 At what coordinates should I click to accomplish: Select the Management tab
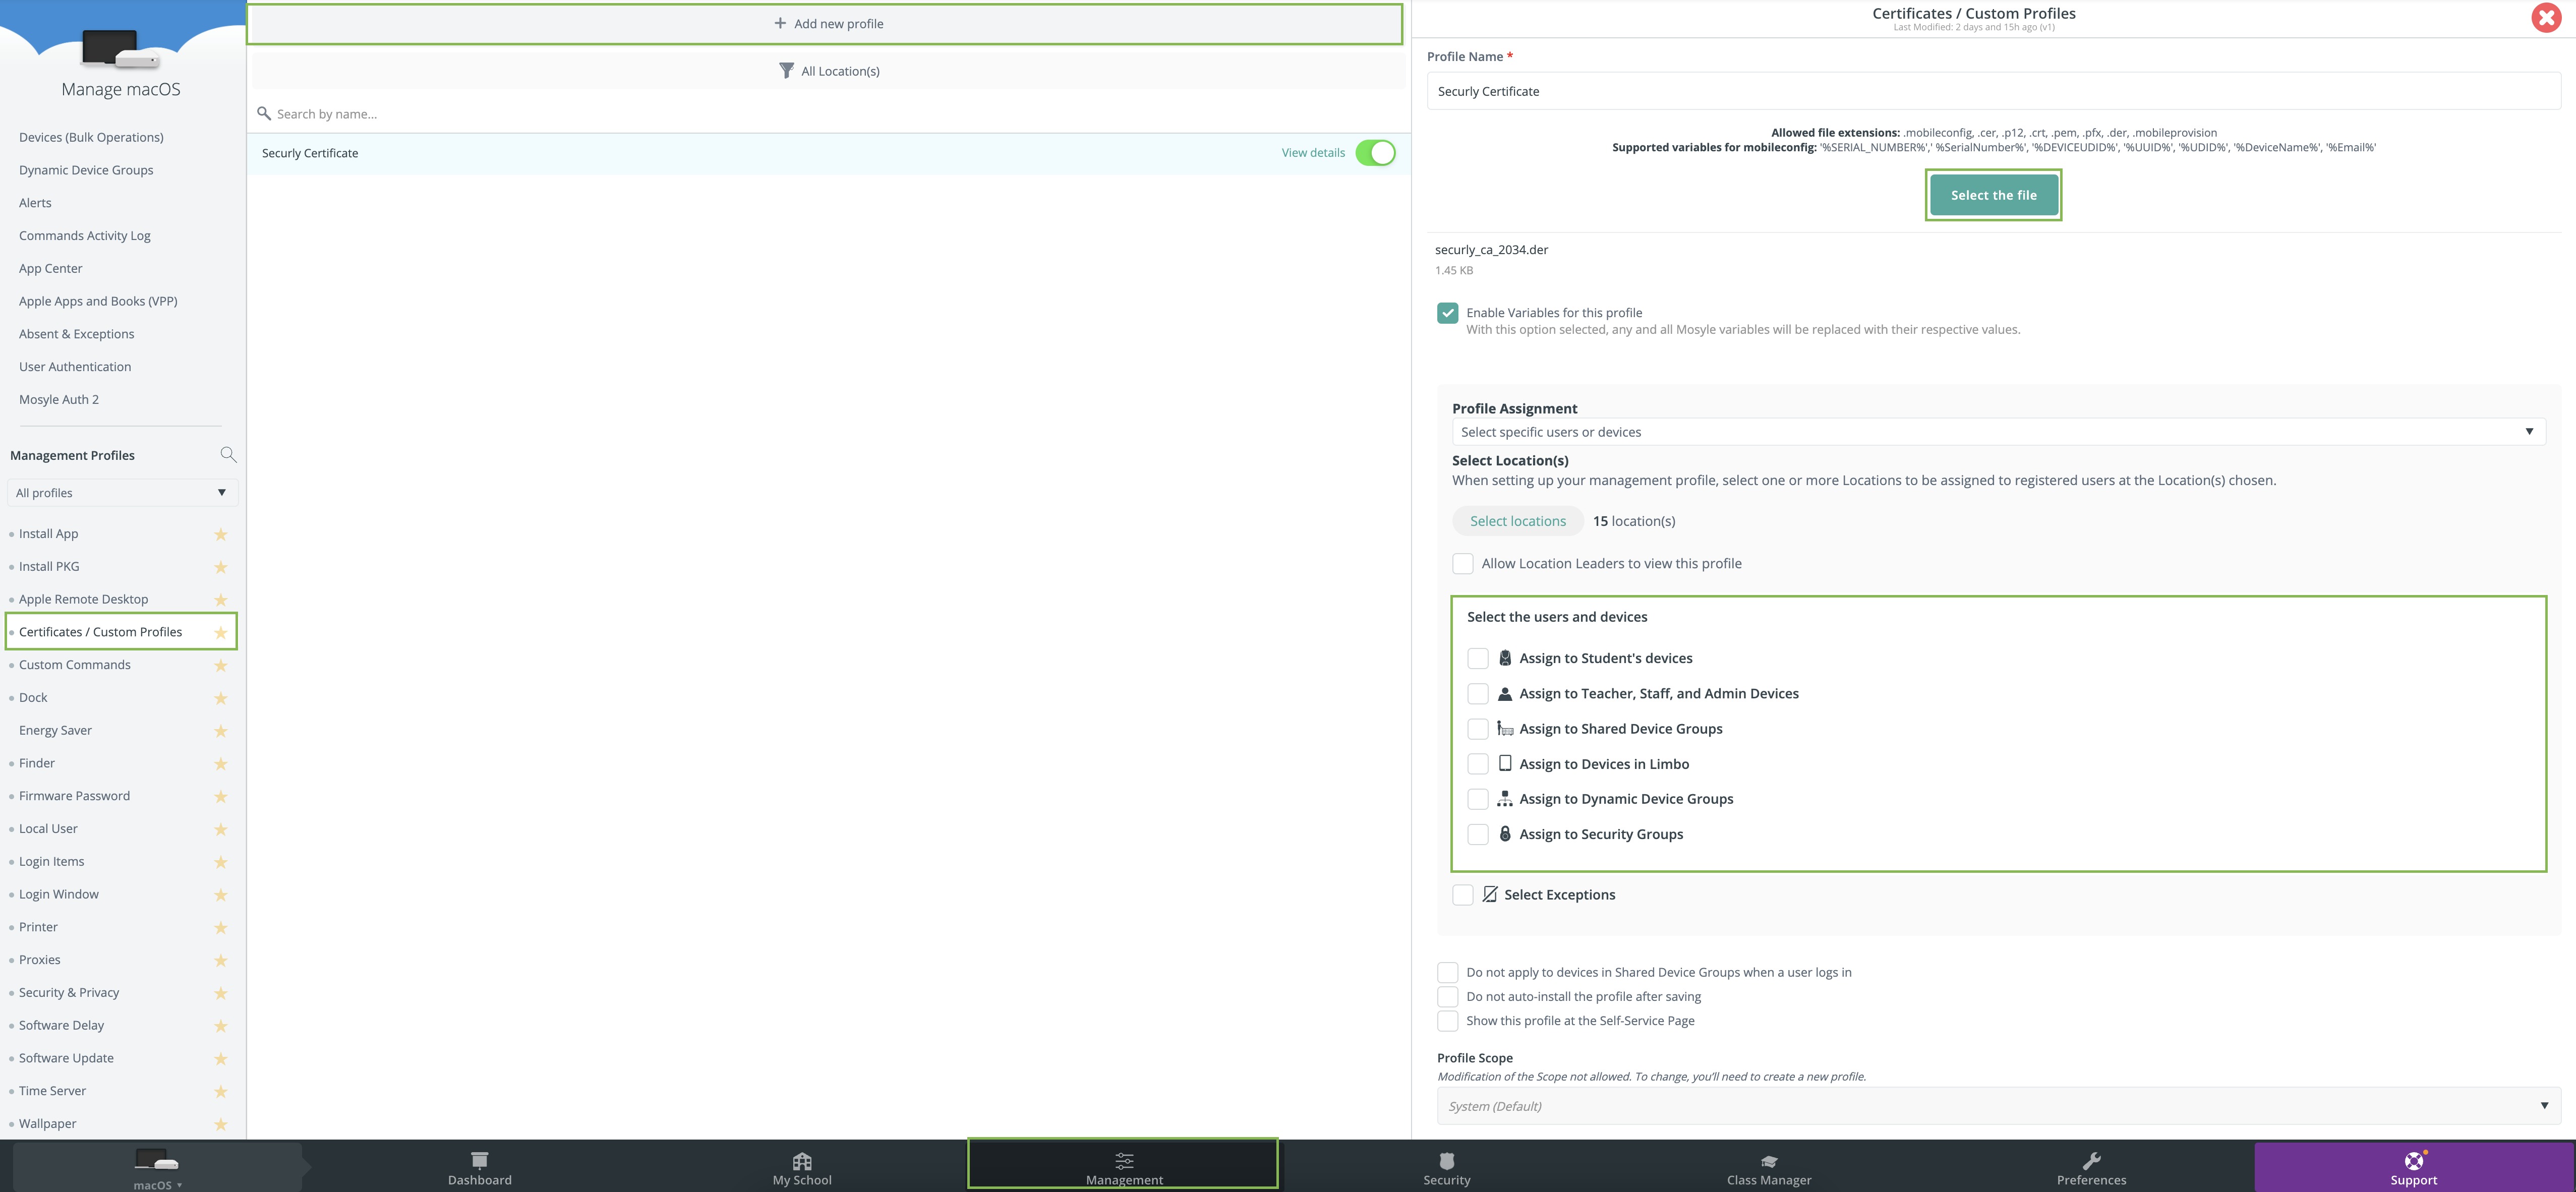click(x=1124, y=1166)
